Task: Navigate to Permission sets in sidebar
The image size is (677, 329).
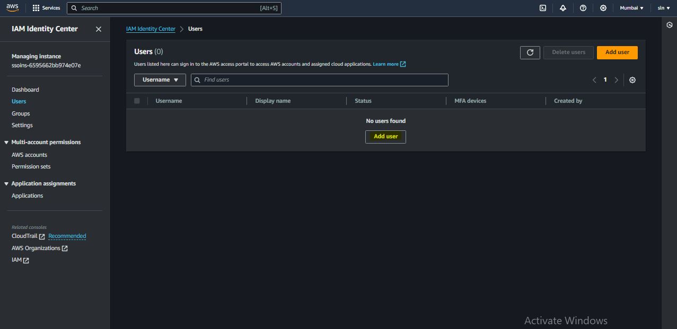Action: pos(31,166)
